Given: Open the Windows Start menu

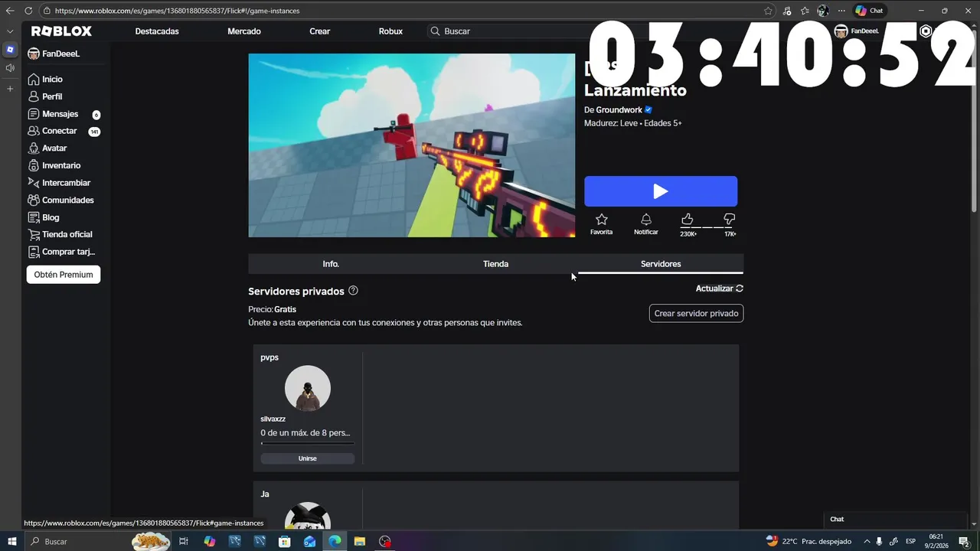Looking at the screenshot, I should (11, 541).
